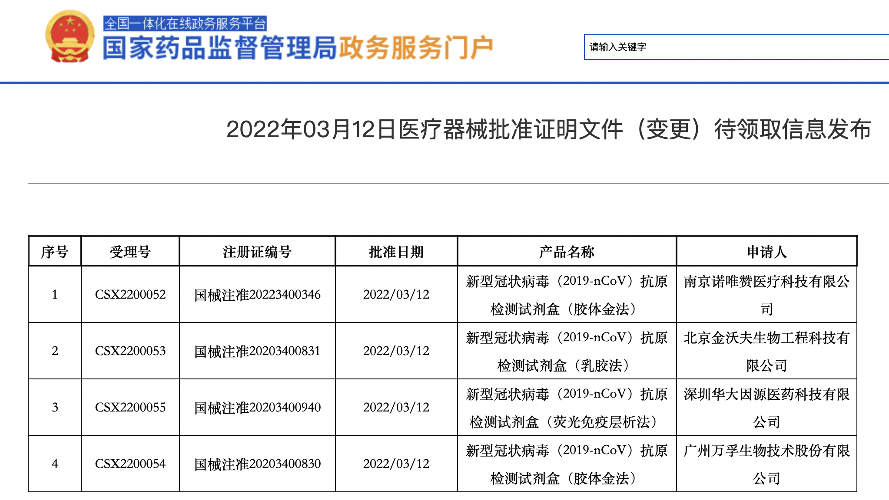The height and width of the screenshot is (500, 889).
Task: Select registration number 国械注准20223400346
Action: (257, 295)
